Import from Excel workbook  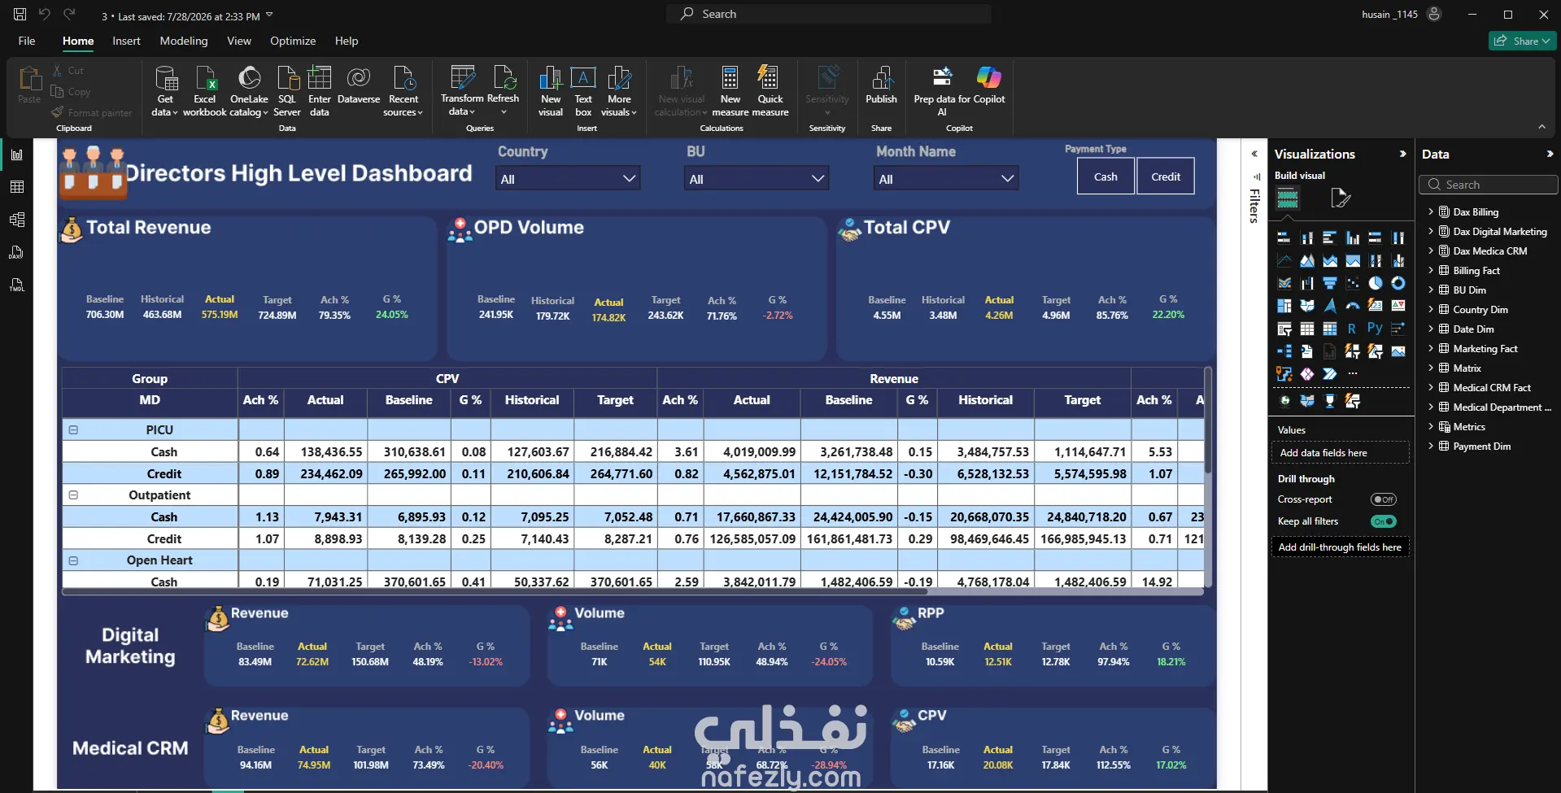[205, 91]
